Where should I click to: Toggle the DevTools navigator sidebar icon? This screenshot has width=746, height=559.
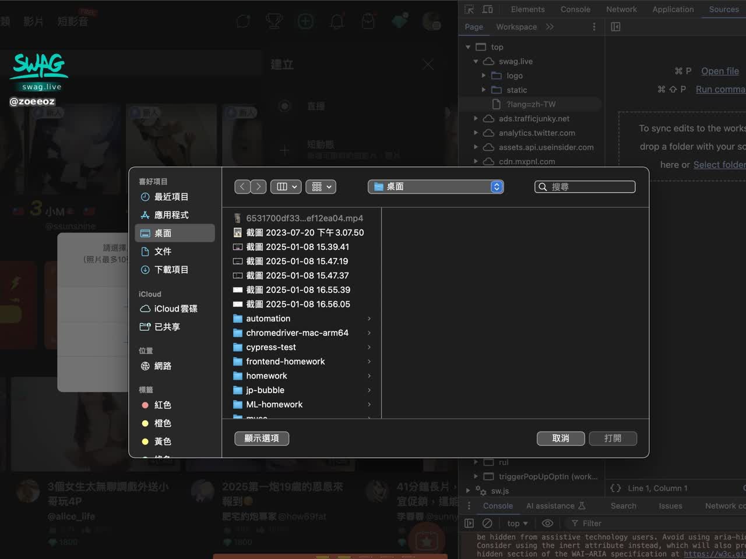point(615,27)
